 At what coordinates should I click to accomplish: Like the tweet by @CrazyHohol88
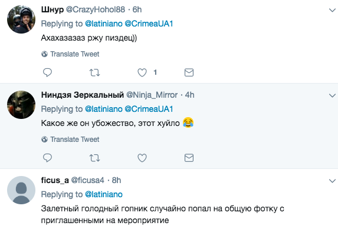coord(142,72)
